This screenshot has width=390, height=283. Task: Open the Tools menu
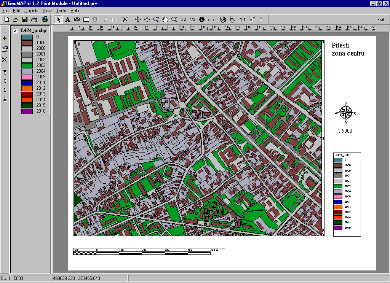pyautogui.click(x=61, y=11)
